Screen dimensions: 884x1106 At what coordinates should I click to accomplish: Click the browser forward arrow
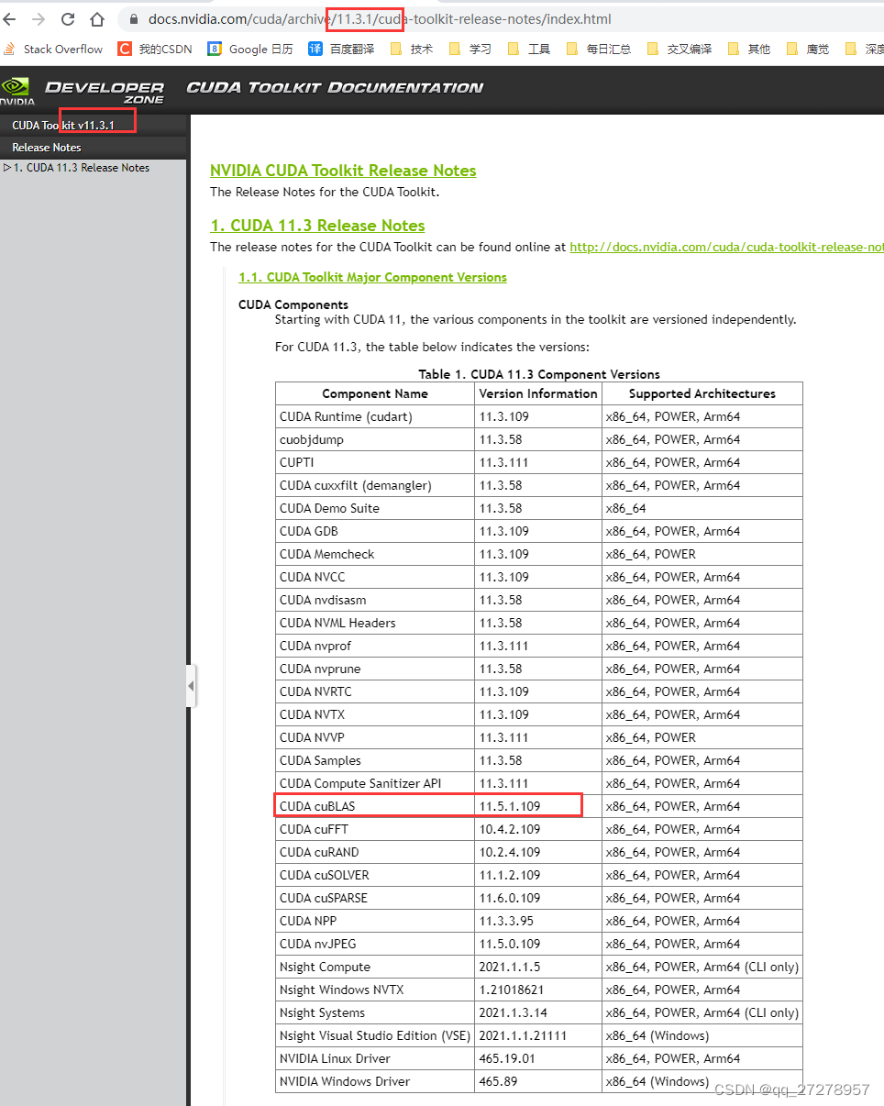39,18
